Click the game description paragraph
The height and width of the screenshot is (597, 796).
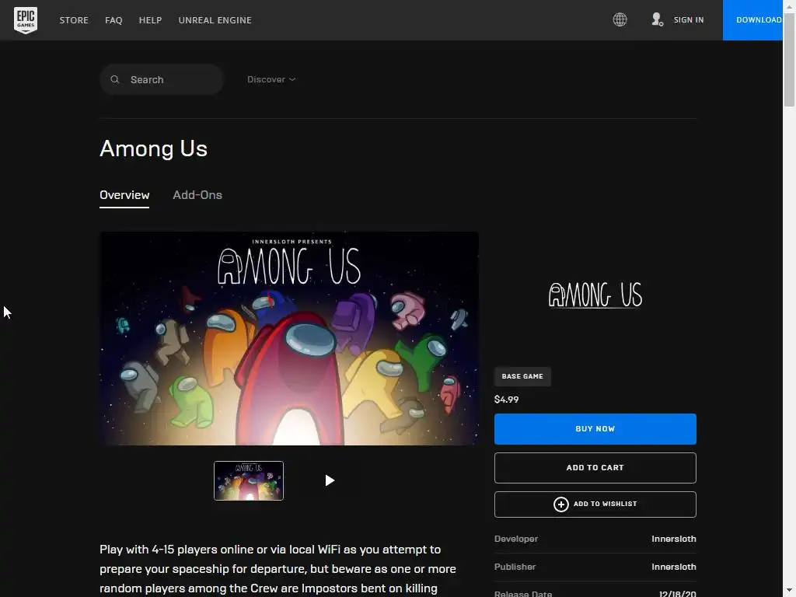pos(278,569)
